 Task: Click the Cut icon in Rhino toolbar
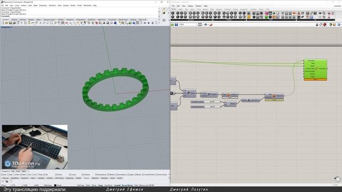click(x=22, y=22)
